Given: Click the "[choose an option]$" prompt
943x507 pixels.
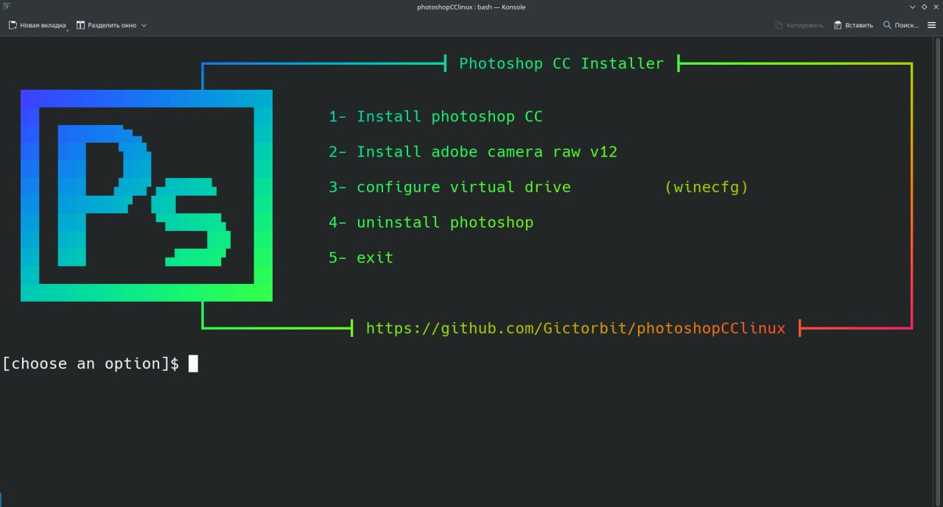Looking at the screenshot, I should tap(91, 364).
